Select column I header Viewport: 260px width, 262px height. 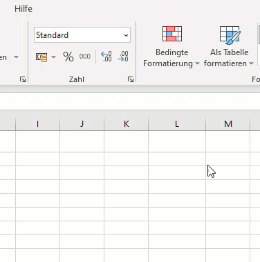tap(38, 124)
